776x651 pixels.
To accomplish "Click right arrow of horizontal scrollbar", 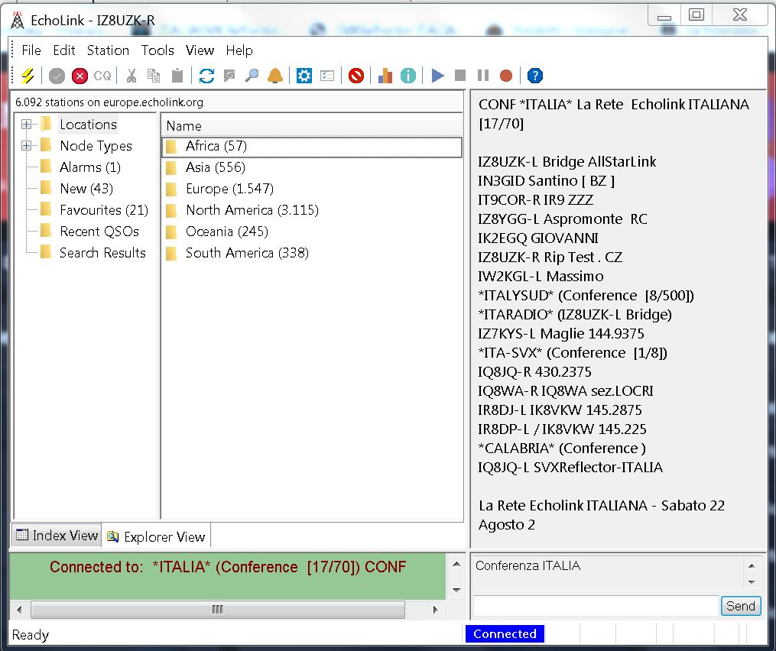I will 435,610.
